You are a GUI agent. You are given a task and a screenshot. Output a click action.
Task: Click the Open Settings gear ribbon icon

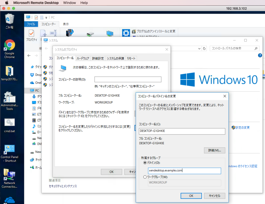pos(126,33)
